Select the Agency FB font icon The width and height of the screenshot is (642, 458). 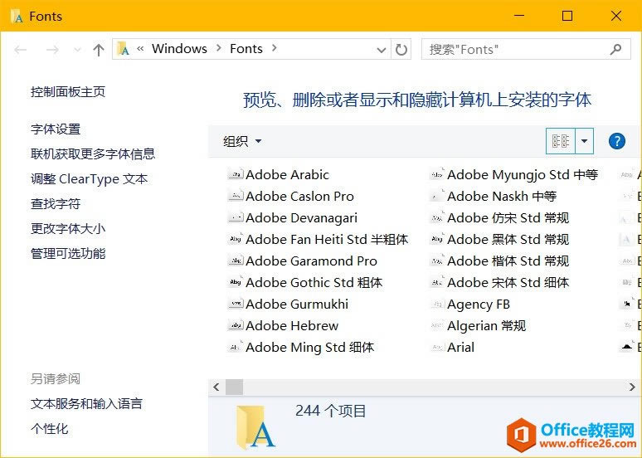pos(437,304)
